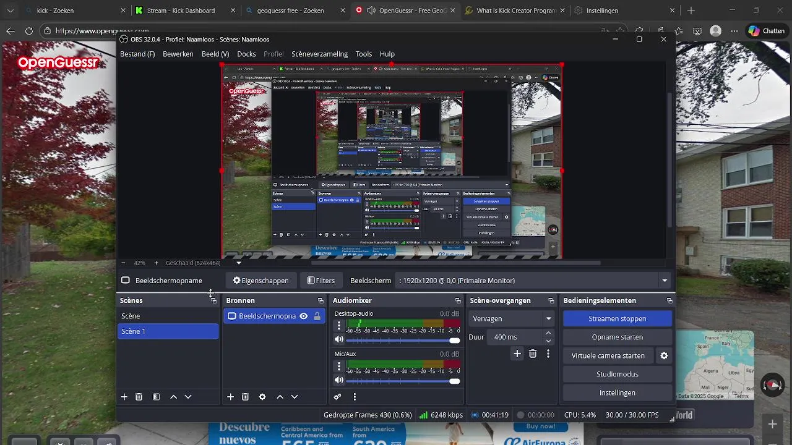Open the Vervagen transition dropdown
Viewport: 792px width, 445px height.
coord(512,319)
